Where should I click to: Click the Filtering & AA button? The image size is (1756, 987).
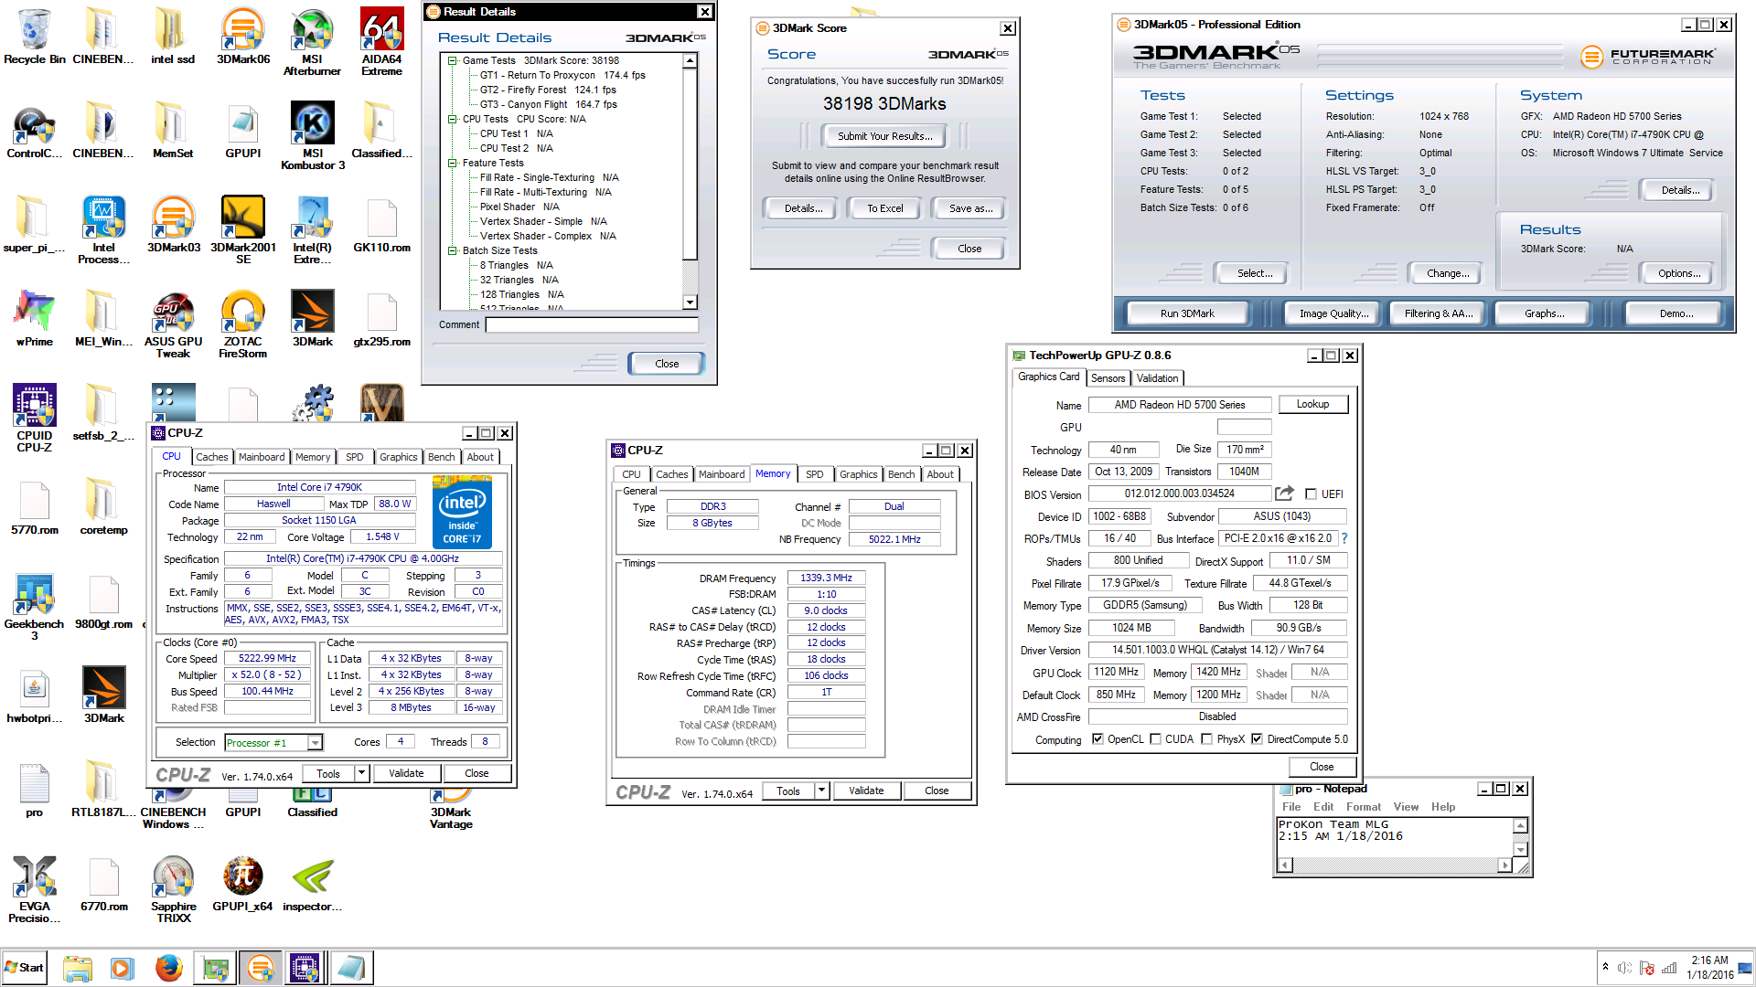coord(1438,313)
